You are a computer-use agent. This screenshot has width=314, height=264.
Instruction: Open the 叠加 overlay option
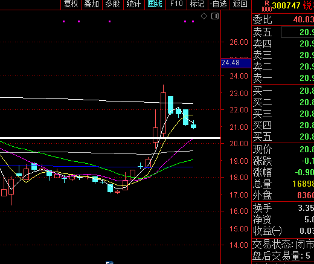click(x=92, y=4)
